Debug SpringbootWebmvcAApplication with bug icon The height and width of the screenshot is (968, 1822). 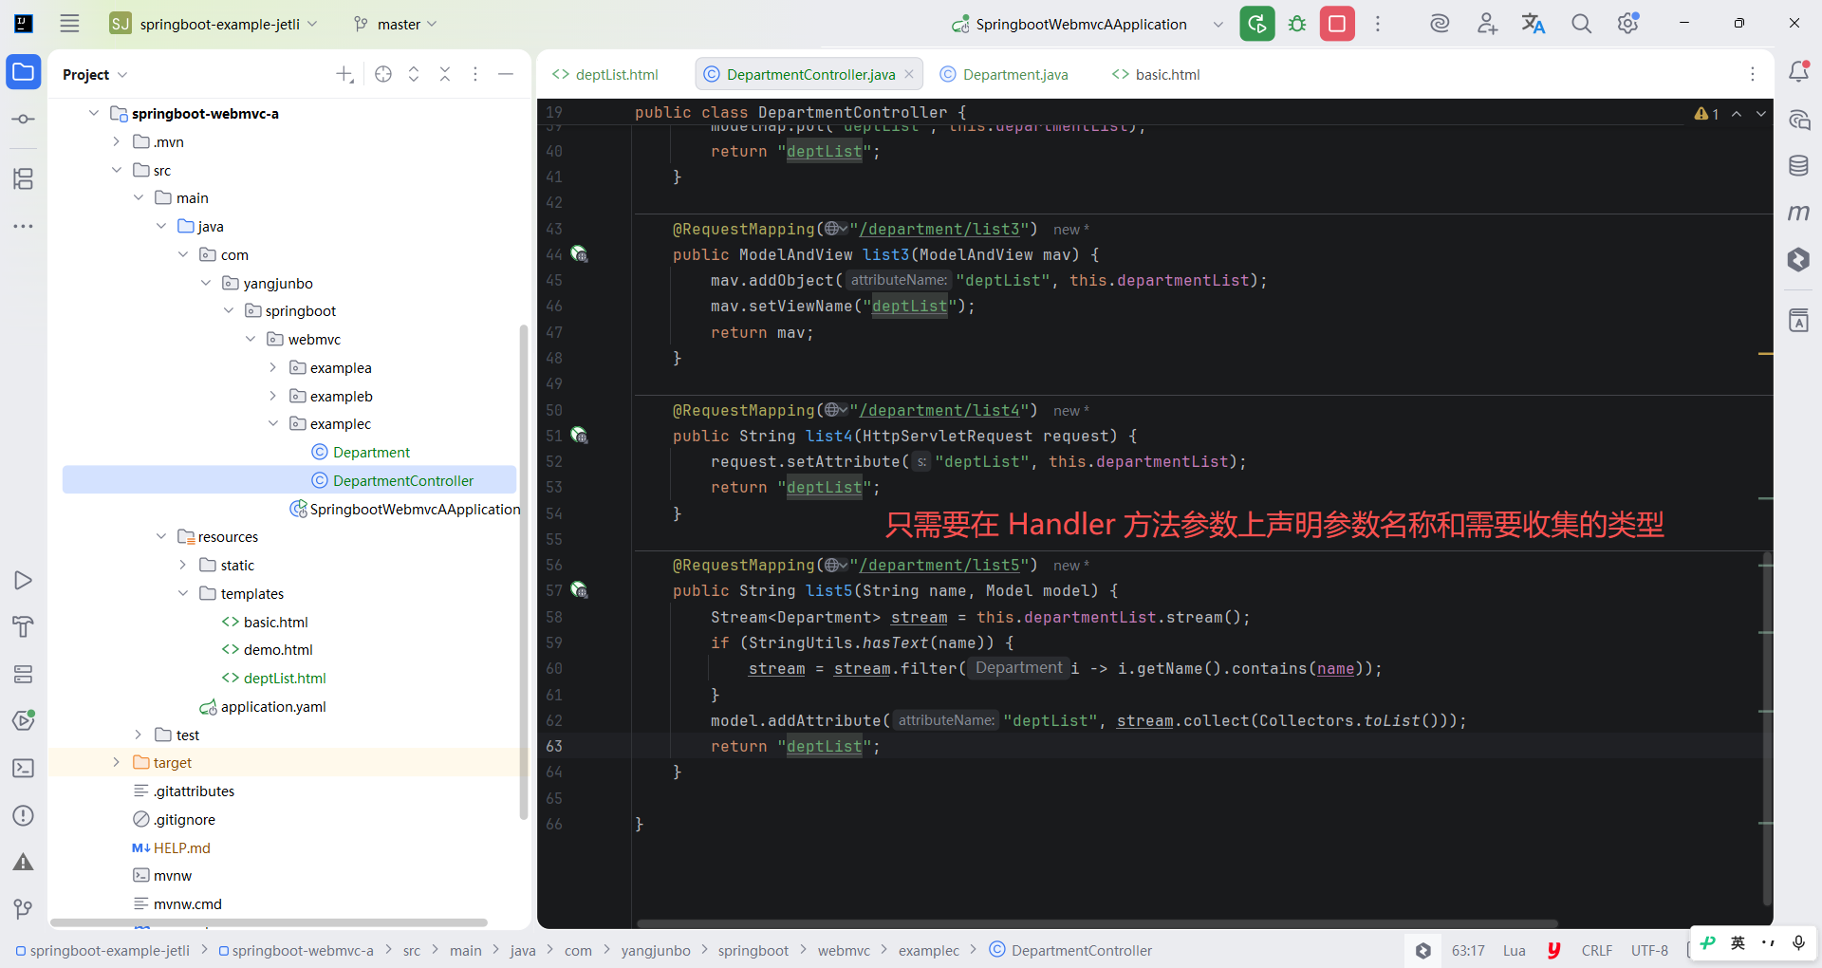coord(1297,24)
